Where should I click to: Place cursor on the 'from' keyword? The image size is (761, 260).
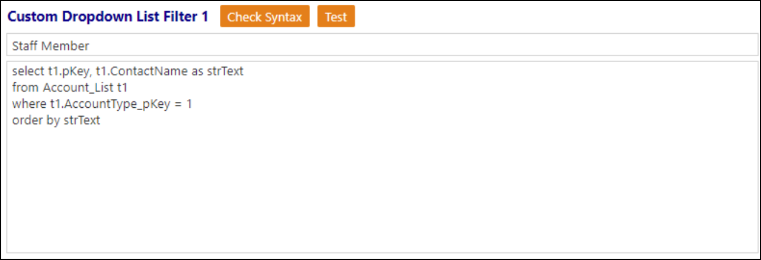point(25,88)
